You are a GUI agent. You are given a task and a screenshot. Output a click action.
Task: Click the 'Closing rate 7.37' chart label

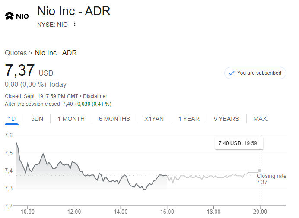point(271,179)
